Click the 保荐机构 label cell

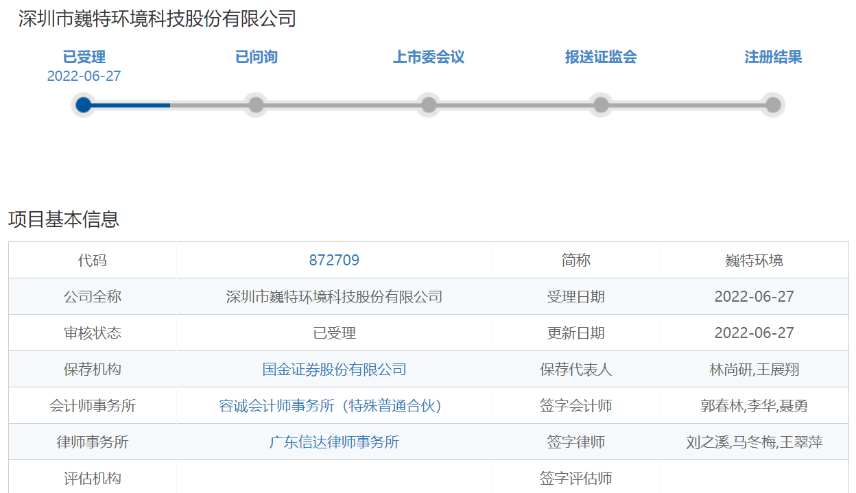[x=93, y=370]
